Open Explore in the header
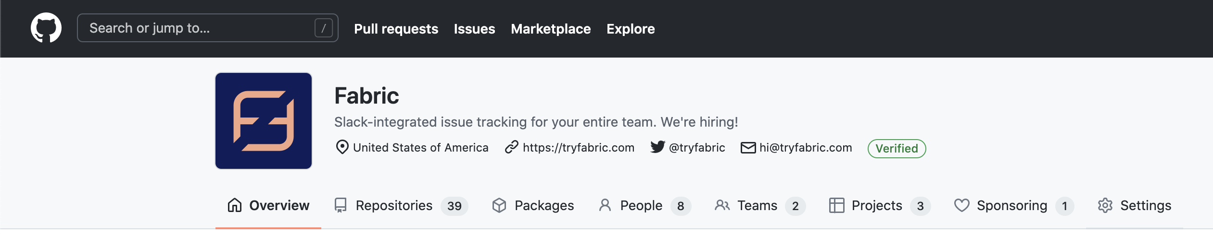Screen dimensions: 1213x236 click(x=631, y=29)
